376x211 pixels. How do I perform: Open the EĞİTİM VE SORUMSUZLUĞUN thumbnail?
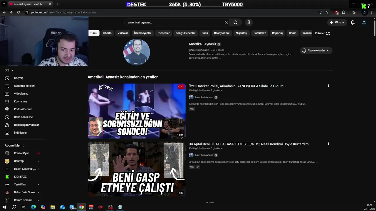[137, 111]
